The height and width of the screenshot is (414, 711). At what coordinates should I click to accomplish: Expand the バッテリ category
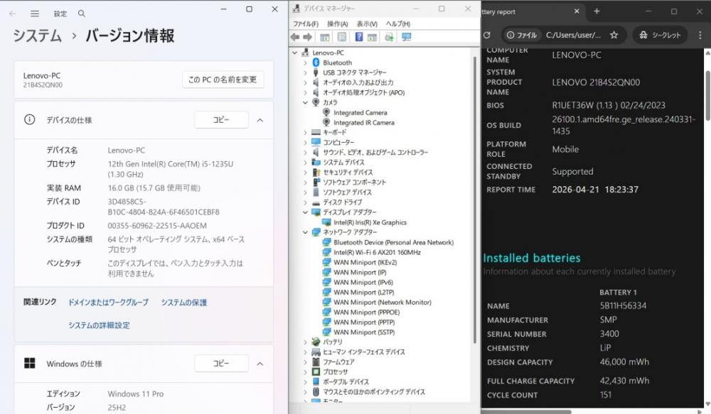[305, 342]
